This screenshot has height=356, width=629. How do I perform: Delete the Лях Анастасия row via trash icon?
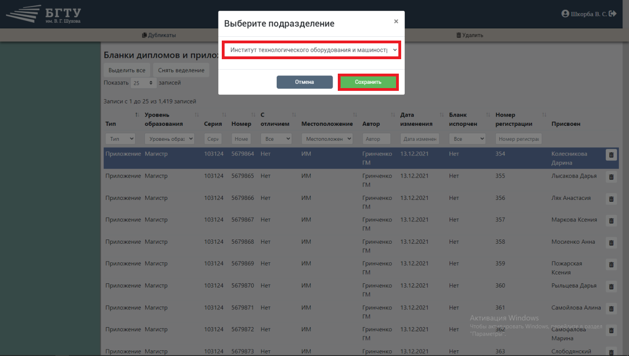[611, 199]
